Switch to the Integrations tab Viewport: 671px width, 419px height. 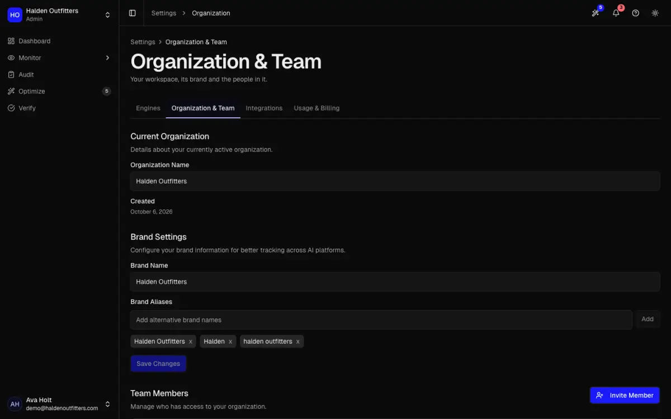[x=264, y=108]
